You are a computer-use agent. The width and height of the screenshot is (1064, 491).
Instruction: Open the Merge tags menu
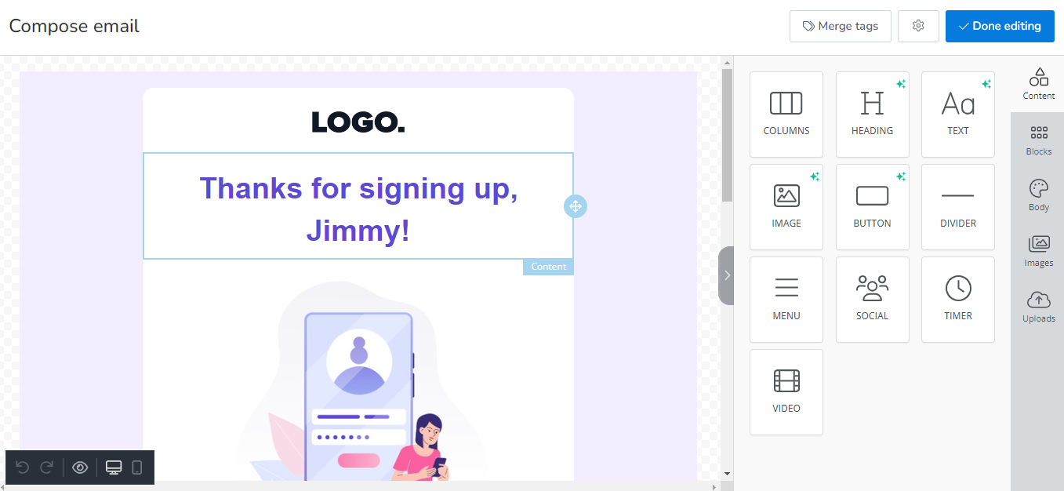click(840, 26)
